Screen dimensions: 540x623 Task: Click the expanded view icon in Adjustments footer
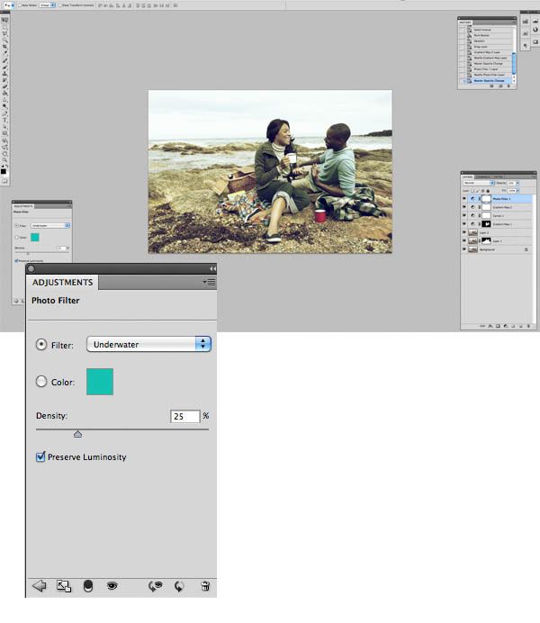[x=64, y=586]
